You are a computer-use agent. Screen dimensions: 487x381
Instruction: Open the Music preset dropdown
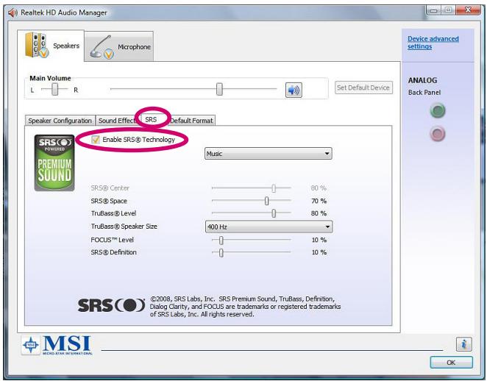point(268,154)
